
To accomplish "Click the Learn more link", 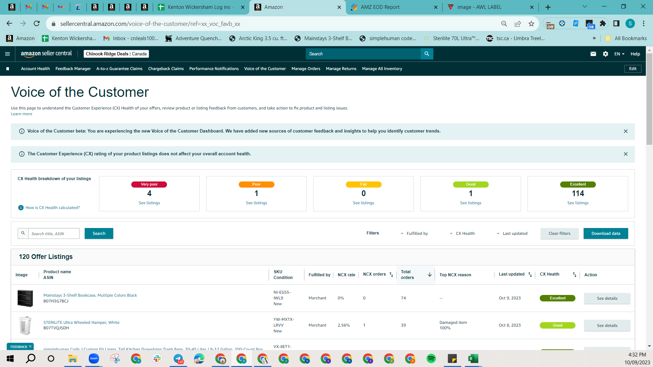I will coord(21,114).
